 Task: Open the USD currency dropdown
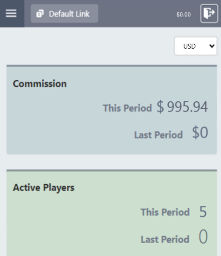(193, 46)
